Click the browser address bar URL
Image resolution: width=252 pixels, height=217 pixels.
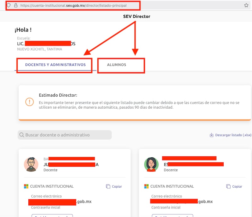[x=73, y=5]
